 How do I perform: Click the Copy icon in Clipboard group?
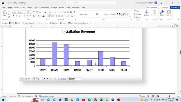coord(9,14)
